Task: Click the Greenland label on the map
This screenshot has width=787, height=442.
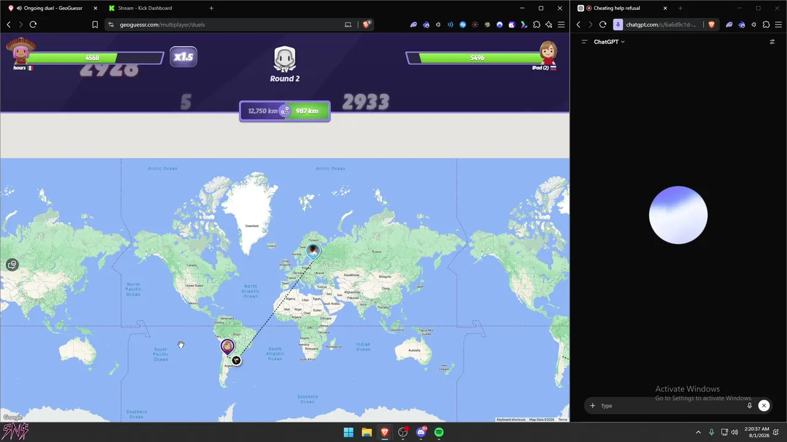Action: pos(251,226)
